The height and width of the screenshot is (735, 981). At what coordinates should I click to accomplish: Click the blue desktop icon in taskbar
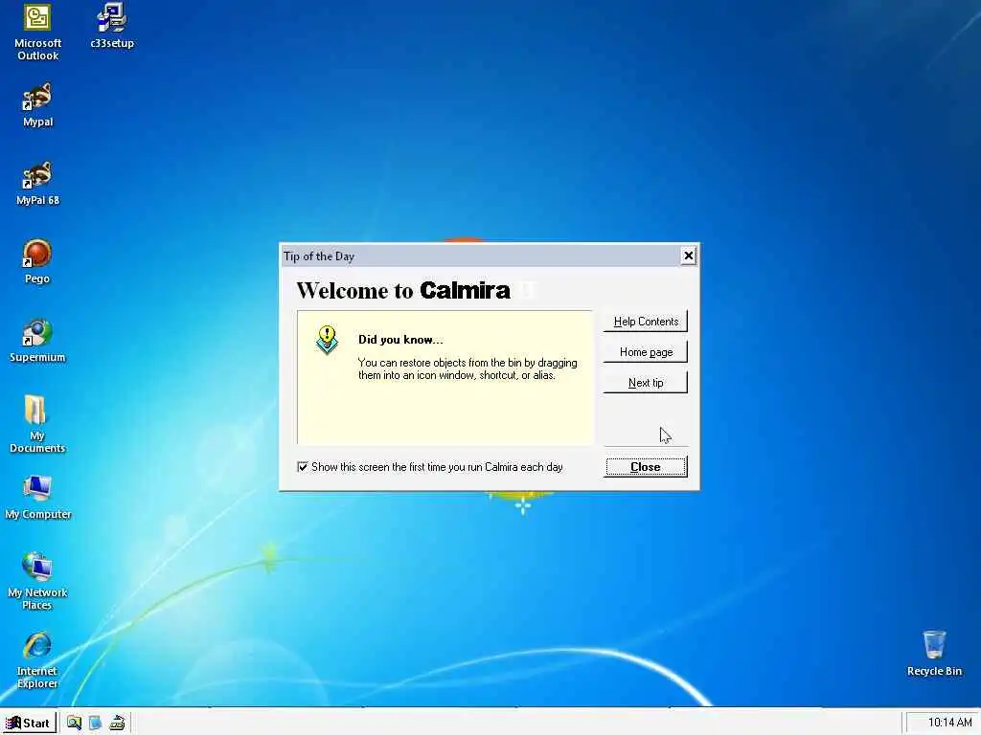pos(95,723)
